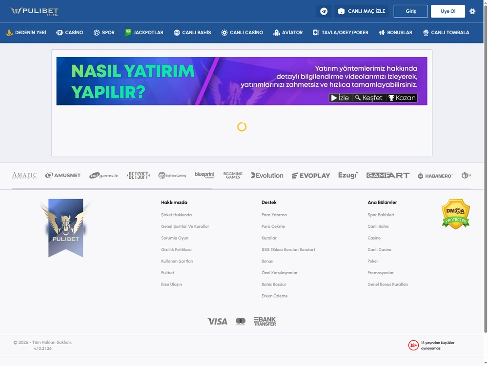This screenshot has width=488, height=366.
Task: Launch Aviator from the nav bar
Action: [x=288, y=32]
